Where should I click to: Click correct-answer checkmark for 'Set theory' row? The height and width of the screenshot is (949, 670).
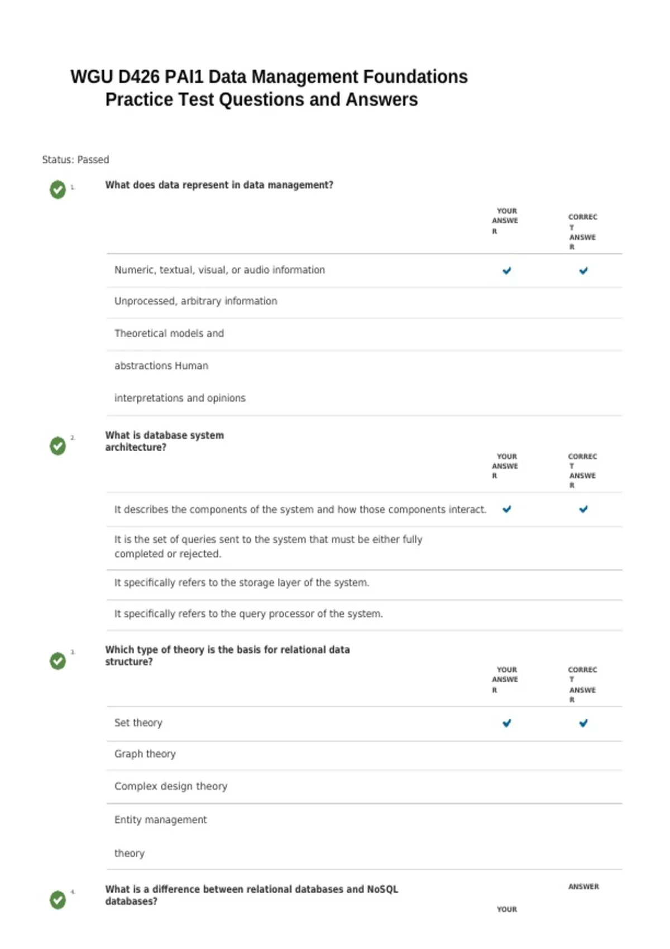tap(583, 723)
